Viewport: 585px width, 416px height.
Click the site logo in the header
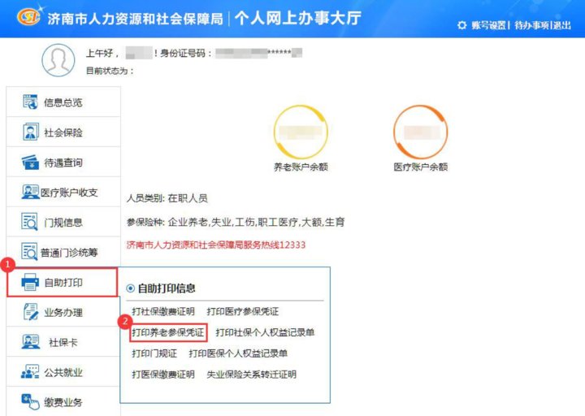[29, 17]
